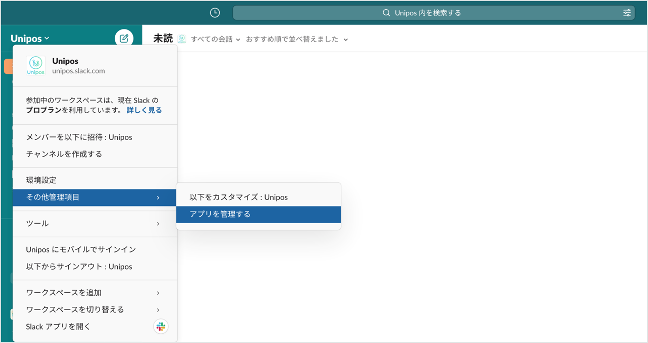Open the おすすめ順で並べ替えました sort dropdown

point(297,39)
